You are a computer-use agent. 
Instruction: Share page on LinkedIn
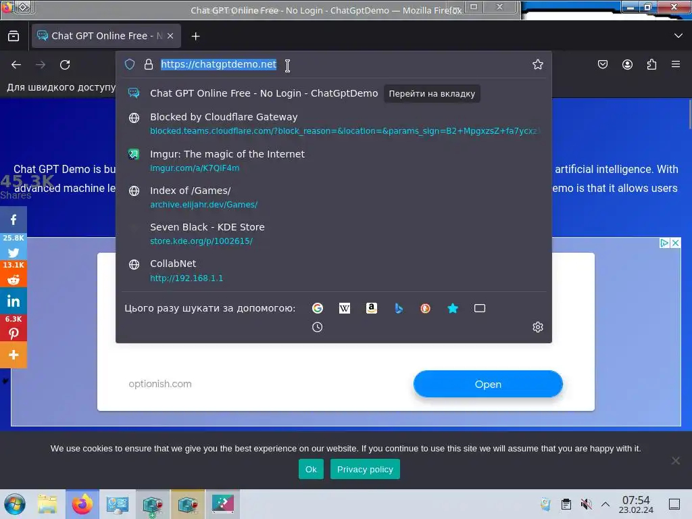(14, 301)
